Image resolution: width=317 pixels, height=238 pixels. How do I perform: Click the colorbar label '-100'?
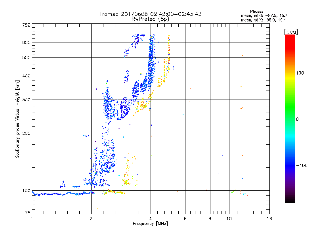tap(302, 165)
